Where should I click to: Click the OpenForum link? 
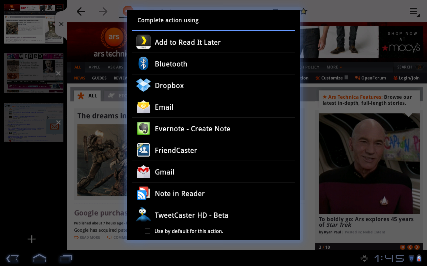[371, 78]
